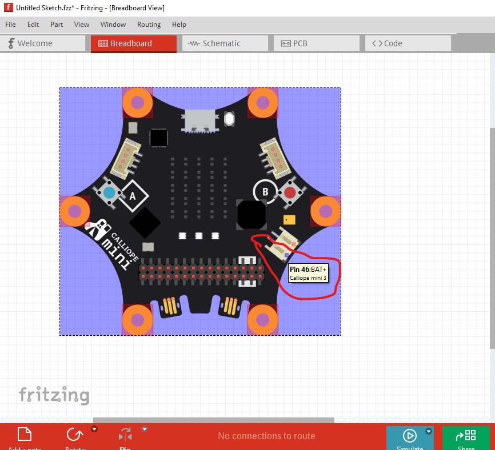Open the Window menu

[x=113, y=25]
